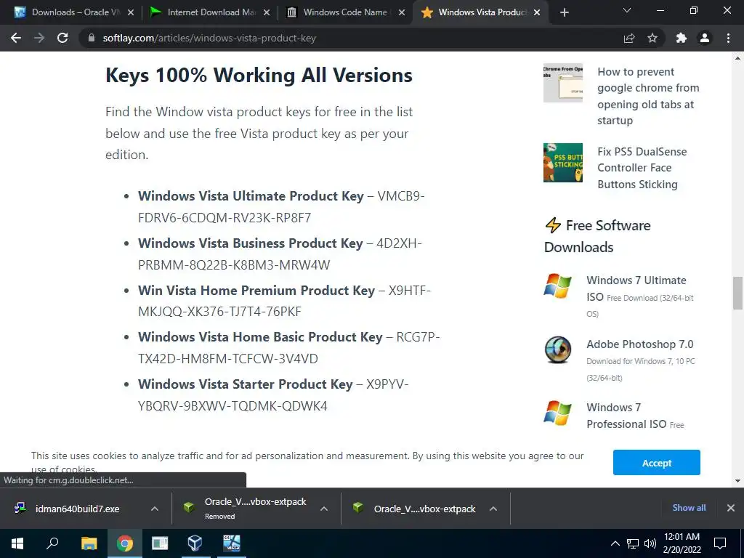This screenshot has height=558, width=744.
Task: Expand options for last Oracle extpack download
Action: [493, 509]
